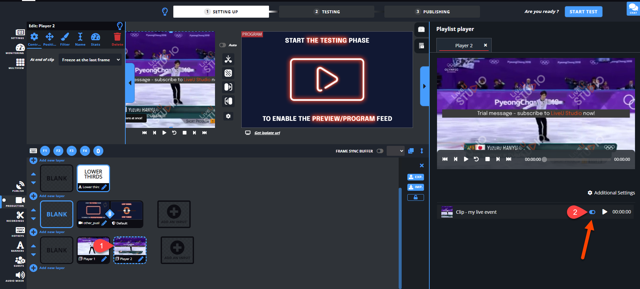Click the Start Test button
The width and height of the screenshot is (640, 289).
(583, 12)
